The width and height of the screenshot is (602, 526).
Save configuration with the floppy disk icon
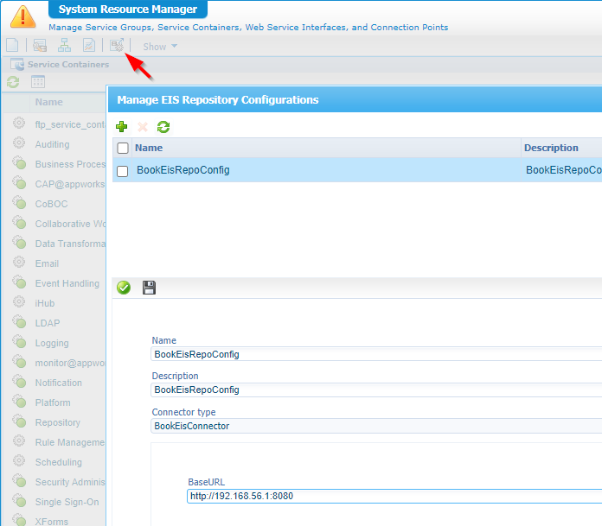149,288
